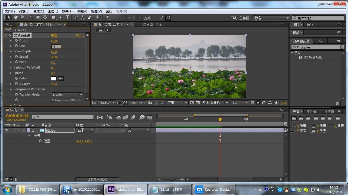Open the 效果(T) menu
The image size is (348, 195).
pyautogui.click(x=67, y=11)
